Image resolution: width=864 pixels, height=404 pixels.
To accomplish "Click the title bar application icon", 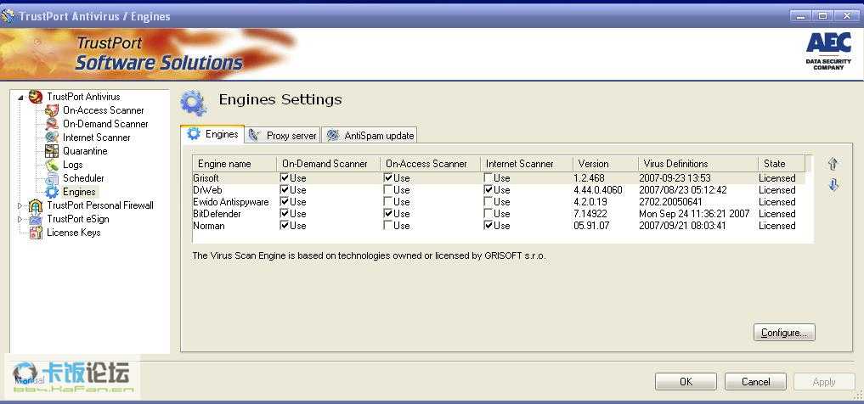I will coord(8,16).
